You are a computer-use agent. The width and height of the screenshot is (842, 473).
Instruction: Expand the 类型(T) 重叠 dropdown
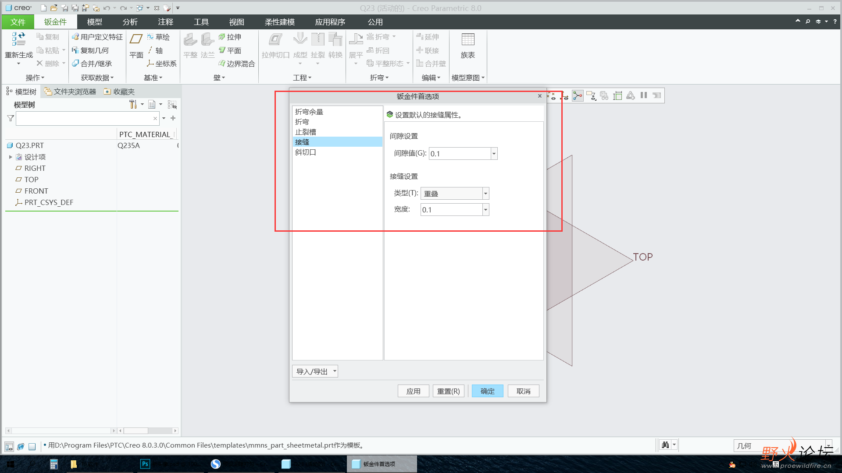(485, 194)
